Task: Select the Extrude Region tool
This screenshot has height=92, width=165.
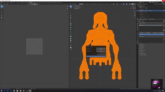Action: pyautogui.click(x=71, y=25)
